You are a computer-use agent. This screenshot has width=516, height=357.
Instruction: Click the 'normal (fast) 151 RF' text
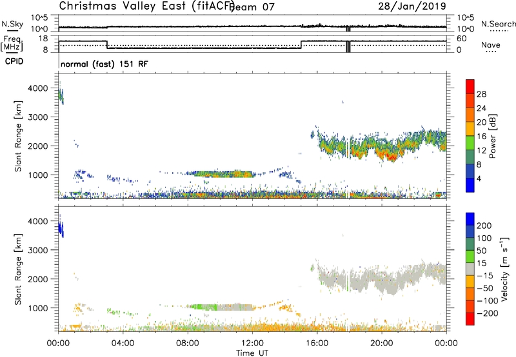pyautogui.click(x=104, y=64)
